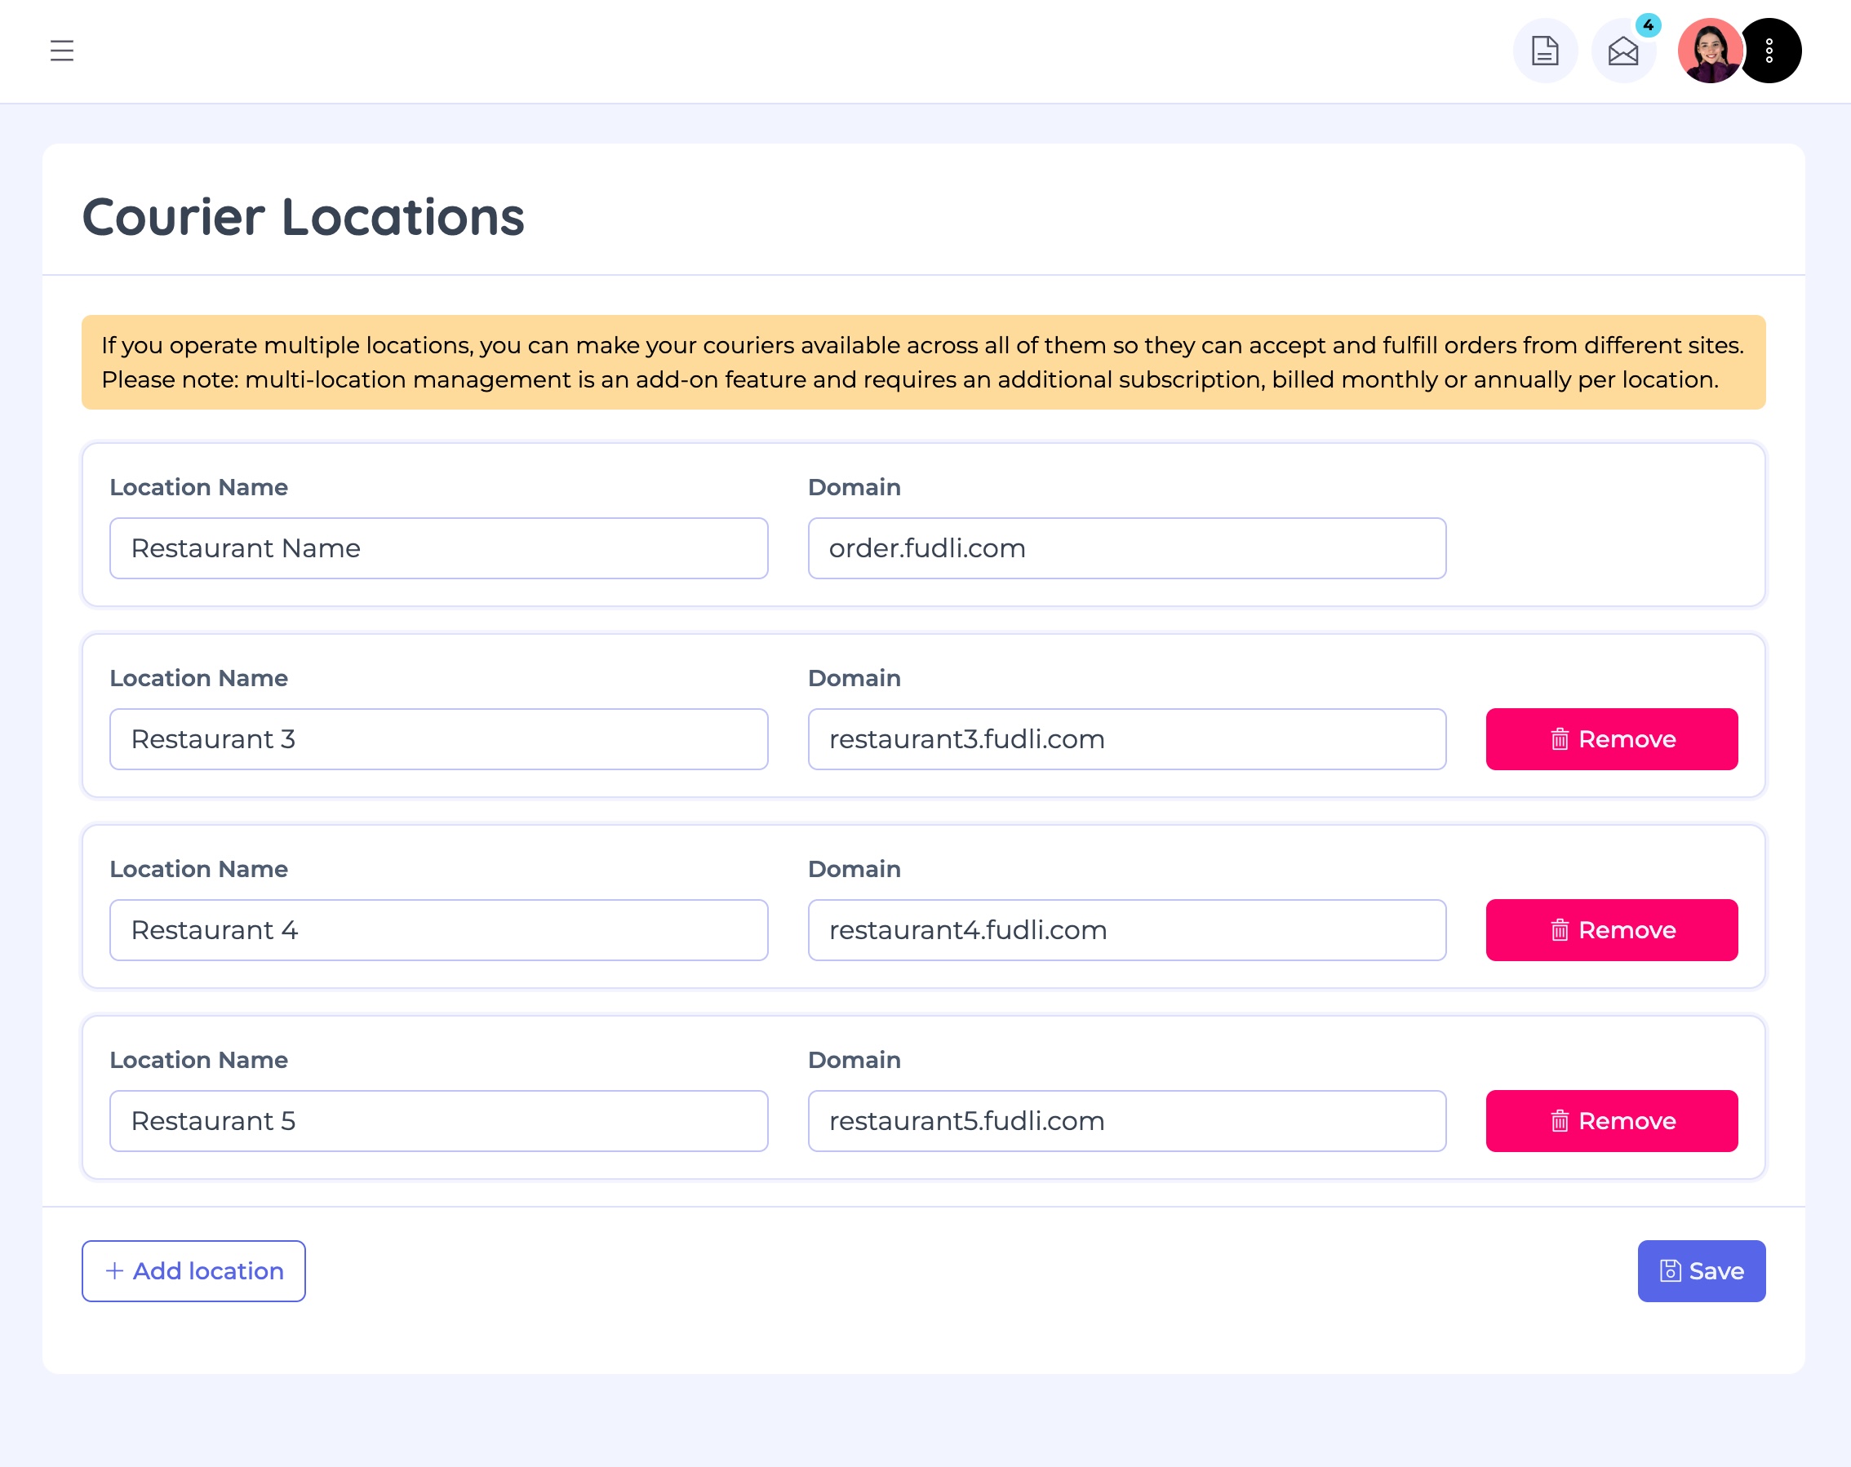Viewport: 1851px width, 1467px height.
Task: Click the notification count badge
Action: (x=1648, y=25)
